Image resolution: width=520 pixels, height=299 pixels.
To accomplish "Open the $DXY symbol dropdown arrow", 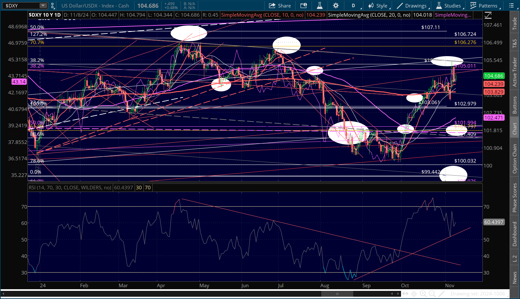I will click(x=43, y=6).
